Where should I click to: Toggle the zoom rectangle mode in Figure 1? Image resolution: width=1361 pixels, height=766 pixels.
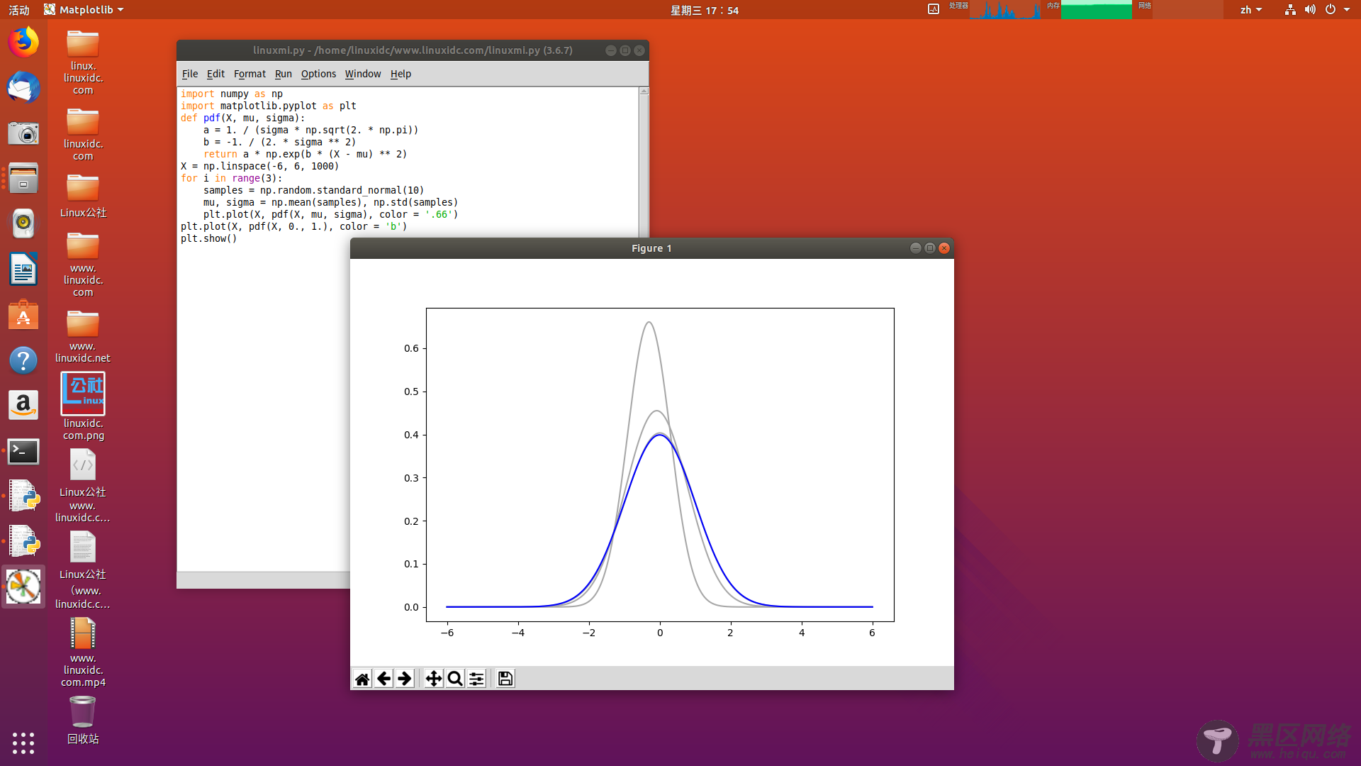pyautogui.click(x=455, y=678)
